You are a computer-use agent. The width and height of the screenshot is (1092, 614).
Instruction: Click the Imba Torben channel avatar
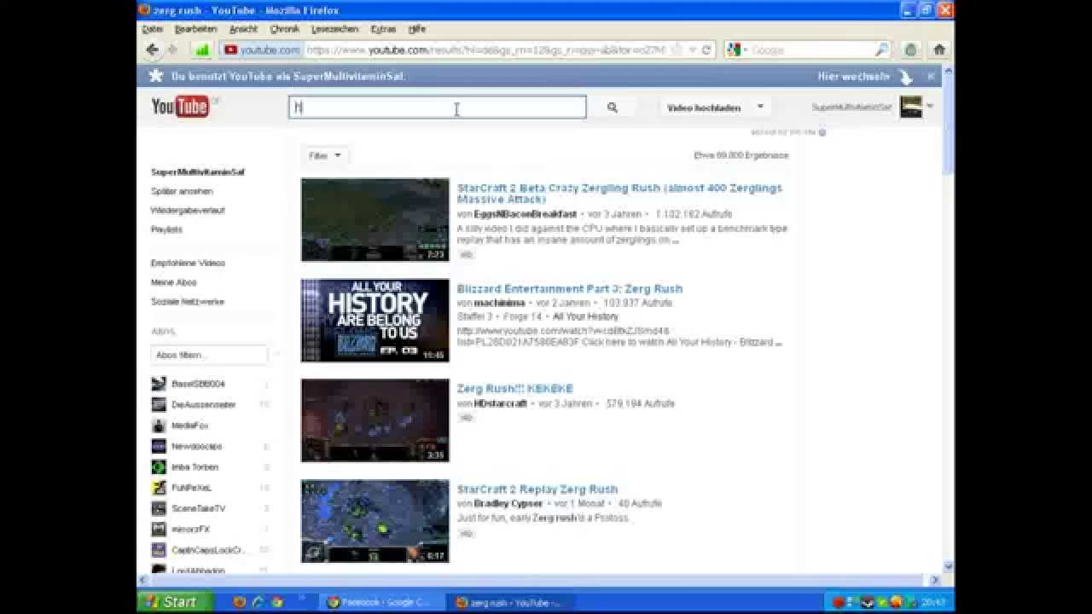click(159, 466)
